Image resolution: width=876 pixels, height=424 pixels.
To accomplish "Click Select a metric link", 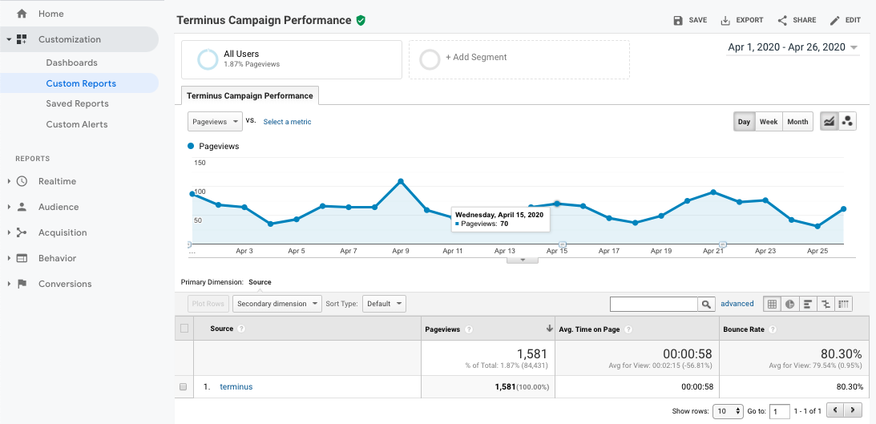I will [x=287, y=122].
